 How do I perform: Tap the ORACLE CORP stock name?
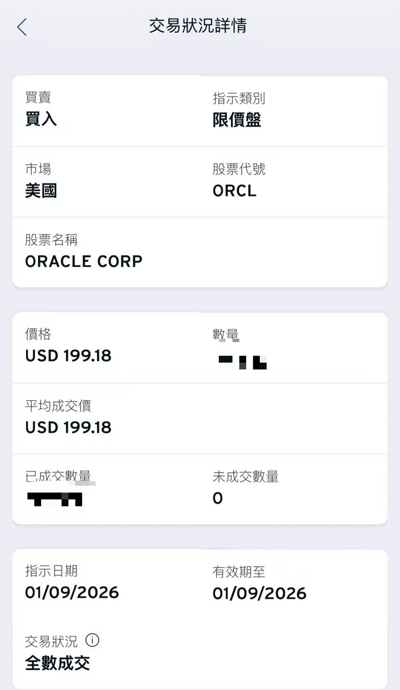click(83, 261)
